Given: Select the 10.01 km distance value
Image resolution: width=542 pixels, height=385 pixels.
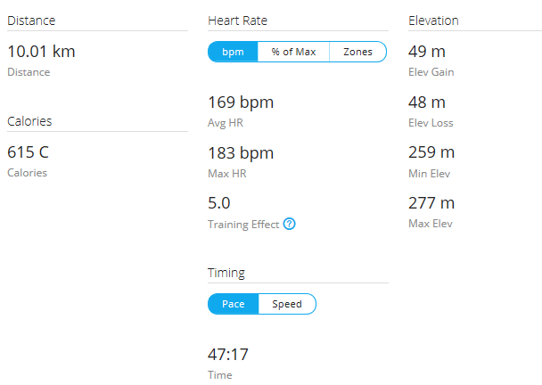Looking at the screenshot, I should pyautogui.click(x=41, y=52).
